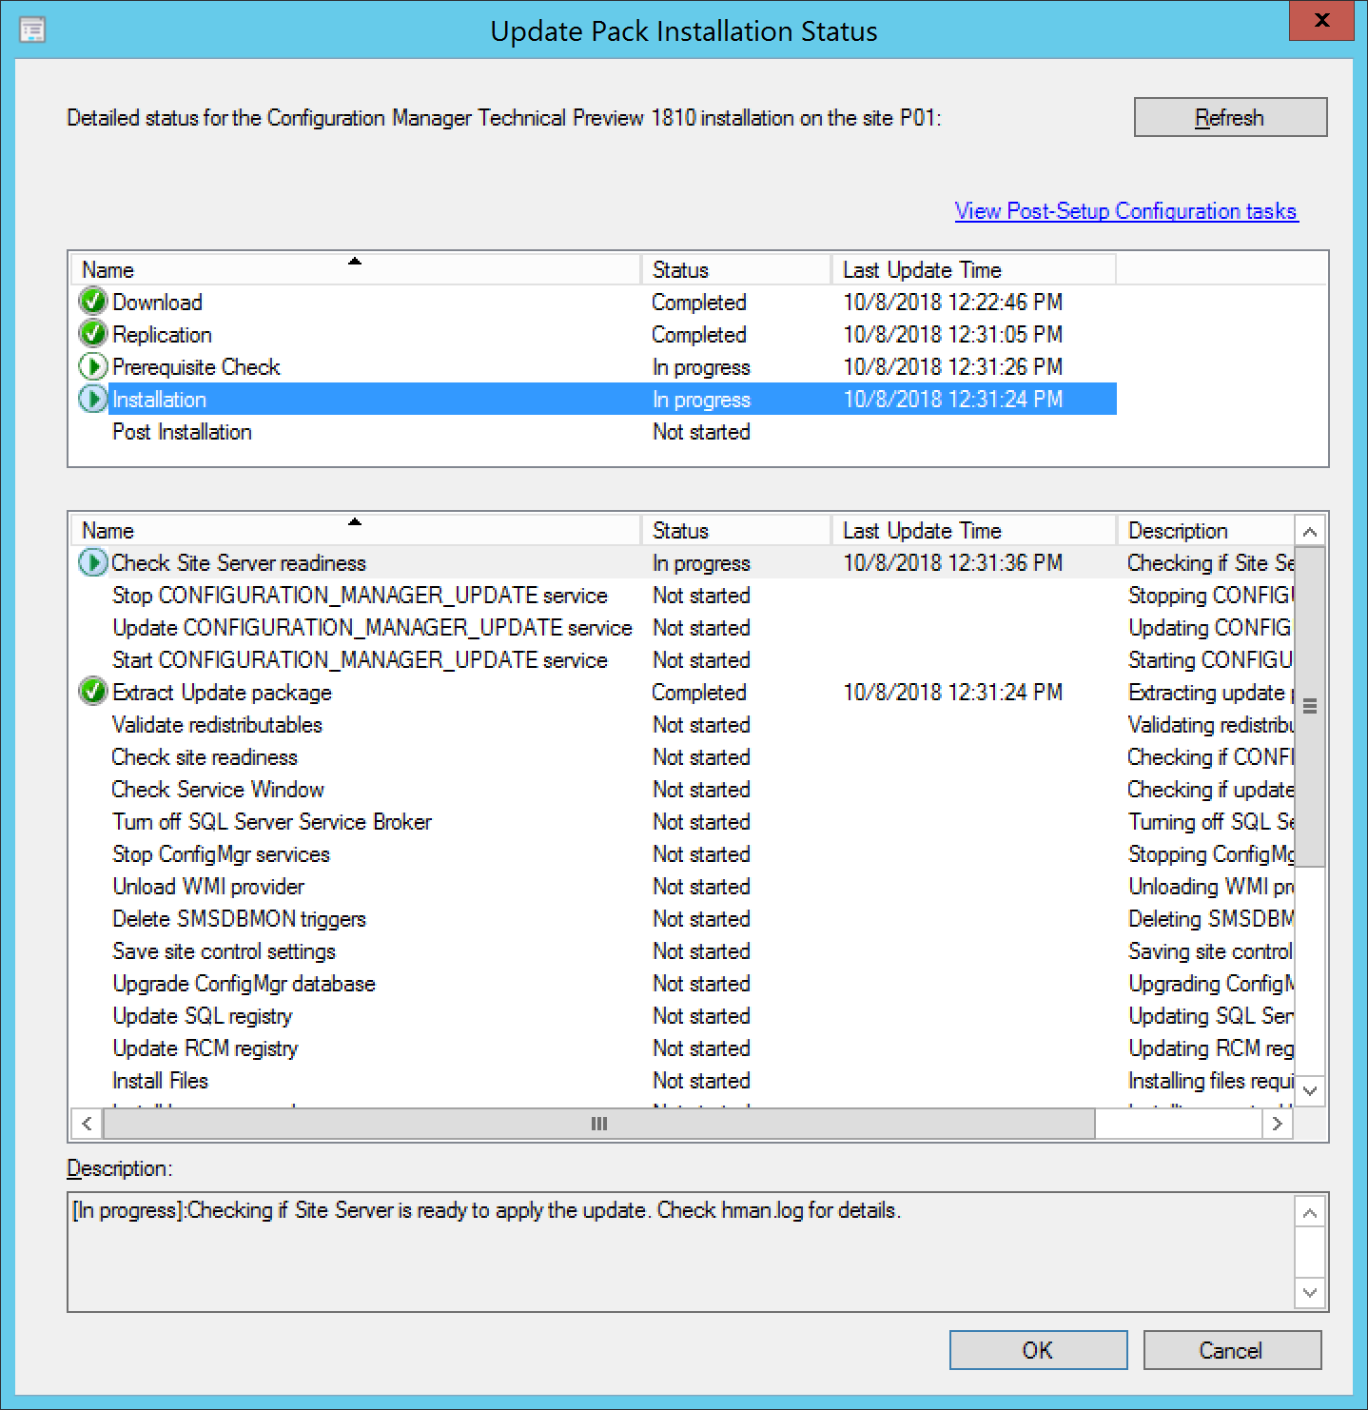Viewport: 1368px width, 1410px height.
Task: Click the vertical scrollbar thumb of the task list
Action: pos(1310,706)
